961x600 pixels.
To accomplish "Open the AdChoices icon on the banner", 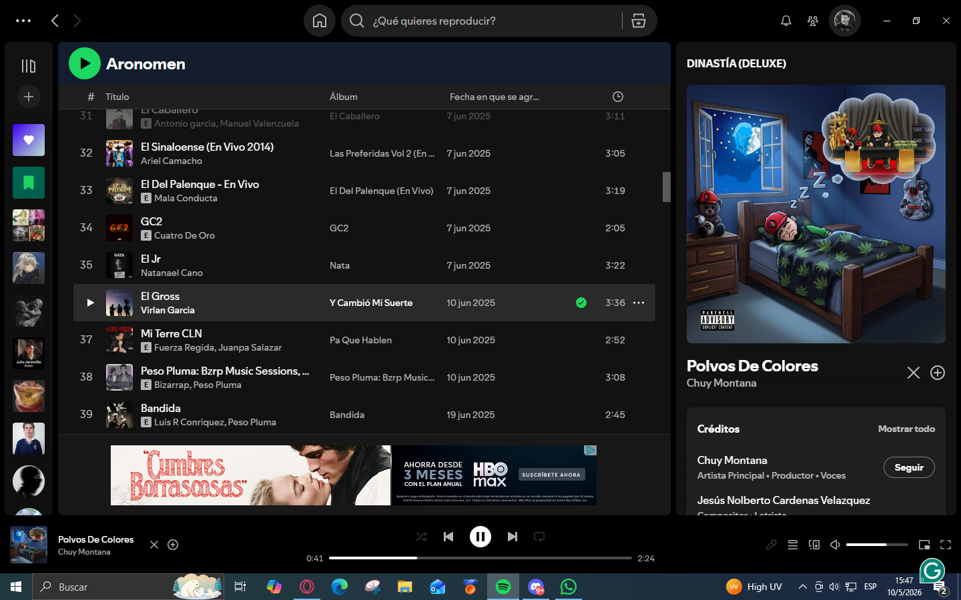I will click(x=591, y=451).
